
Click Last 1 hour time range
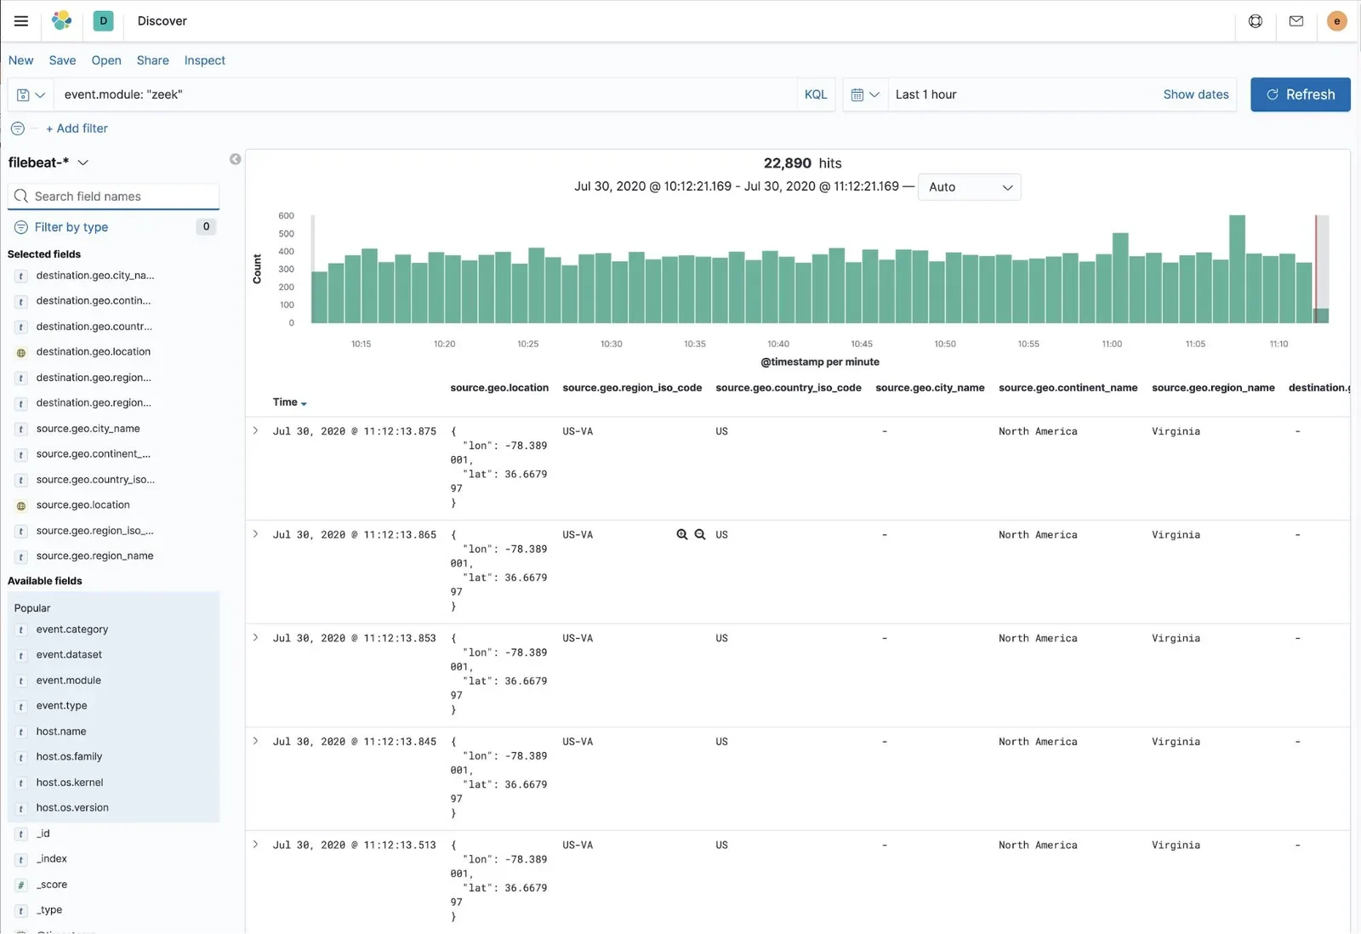click(926, 94)
